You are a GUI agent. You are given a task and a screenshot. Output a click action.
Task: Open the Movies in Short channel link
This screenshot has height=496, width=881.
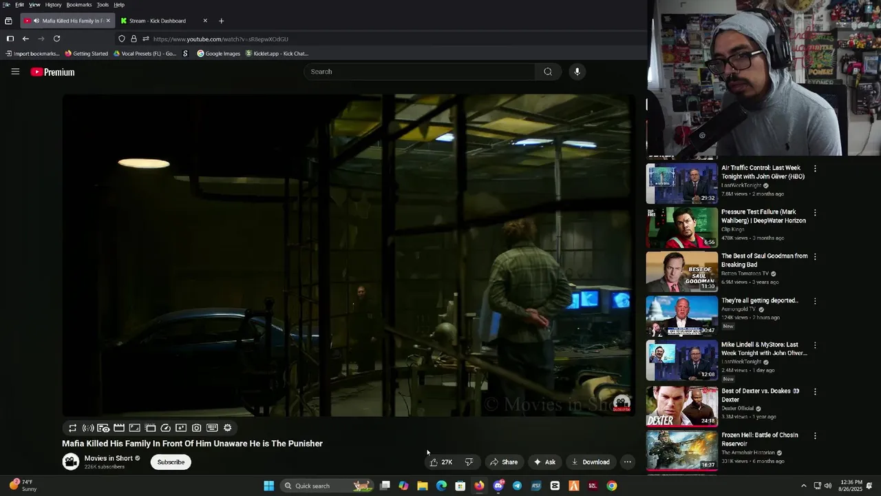tap(108, 458)
